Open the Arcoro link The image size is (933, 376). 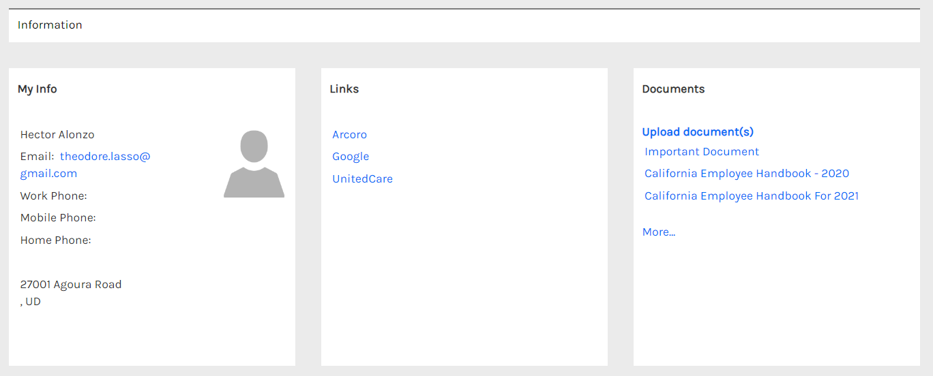349,135
